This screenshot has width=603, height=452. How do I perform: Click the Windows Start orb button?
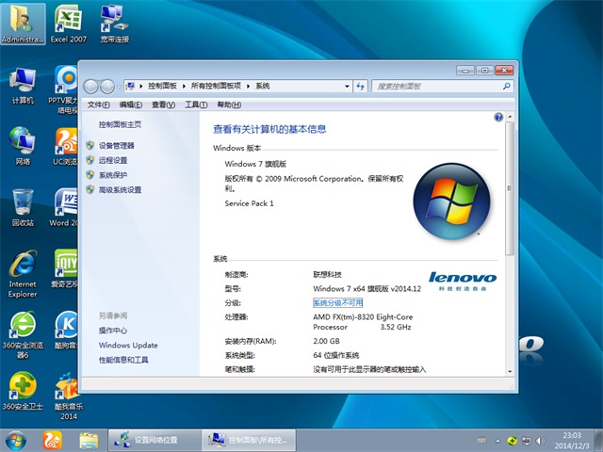(16, 440)
